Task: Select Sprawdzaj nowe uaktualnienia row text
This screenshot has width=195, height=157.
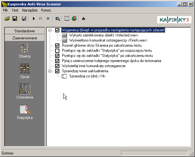Action: pos(85,71)
